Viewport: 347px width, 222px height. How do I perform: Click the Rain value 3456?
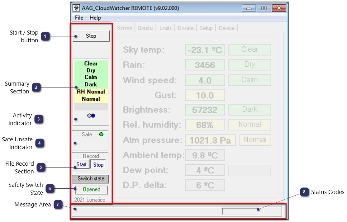tap(205, 65)
